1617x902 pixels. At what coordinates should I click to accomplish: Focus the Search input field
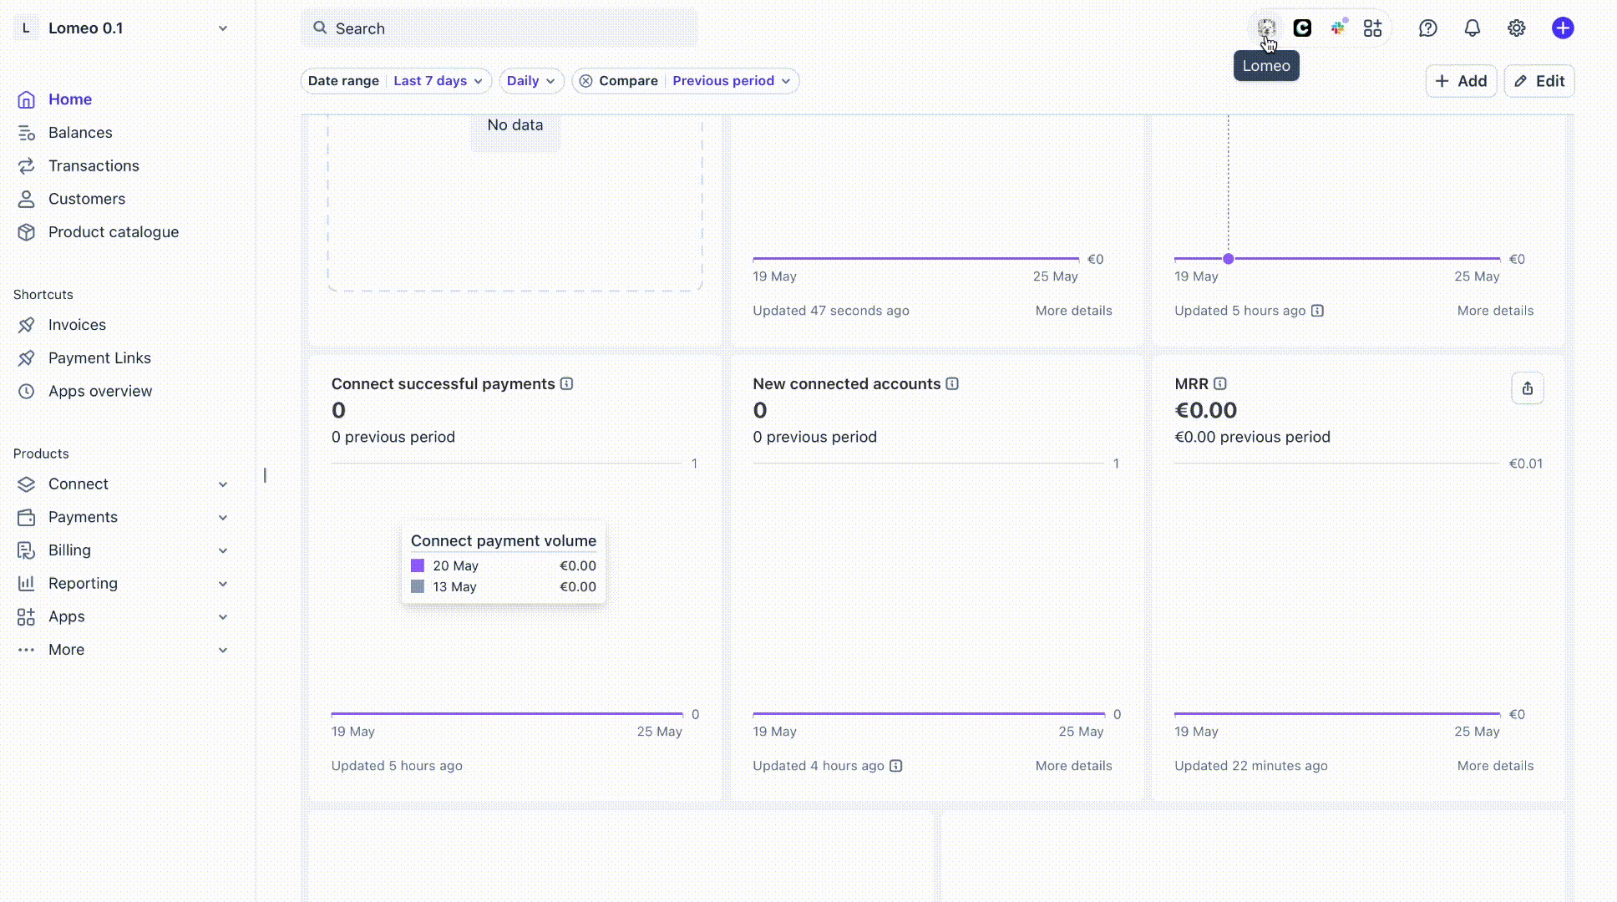pos(499,28)
